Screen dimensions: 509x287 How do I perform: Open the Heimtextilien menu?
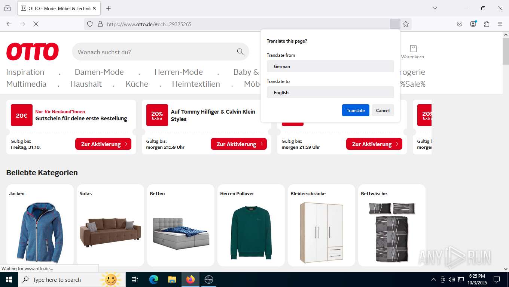pos(196,84)
